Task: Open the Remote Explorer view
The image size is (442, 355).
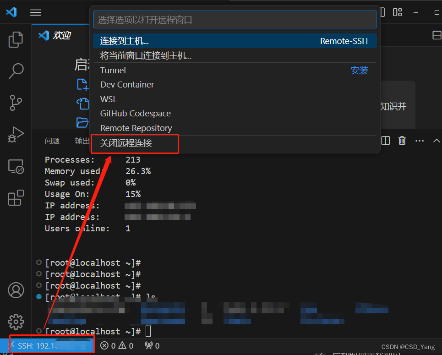Action: click(x=16, y=167)
